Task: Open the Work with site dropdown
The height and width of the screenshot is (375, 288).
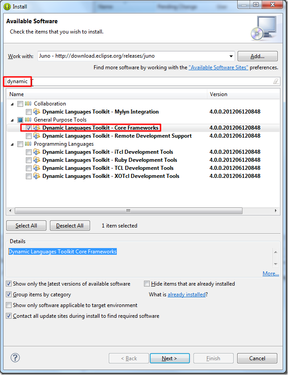Action: [x=231, y=56]
